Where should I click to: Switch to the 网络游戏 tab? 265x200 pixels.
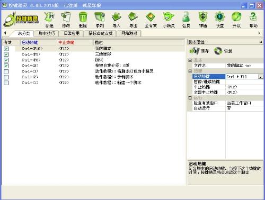[129, 33]
